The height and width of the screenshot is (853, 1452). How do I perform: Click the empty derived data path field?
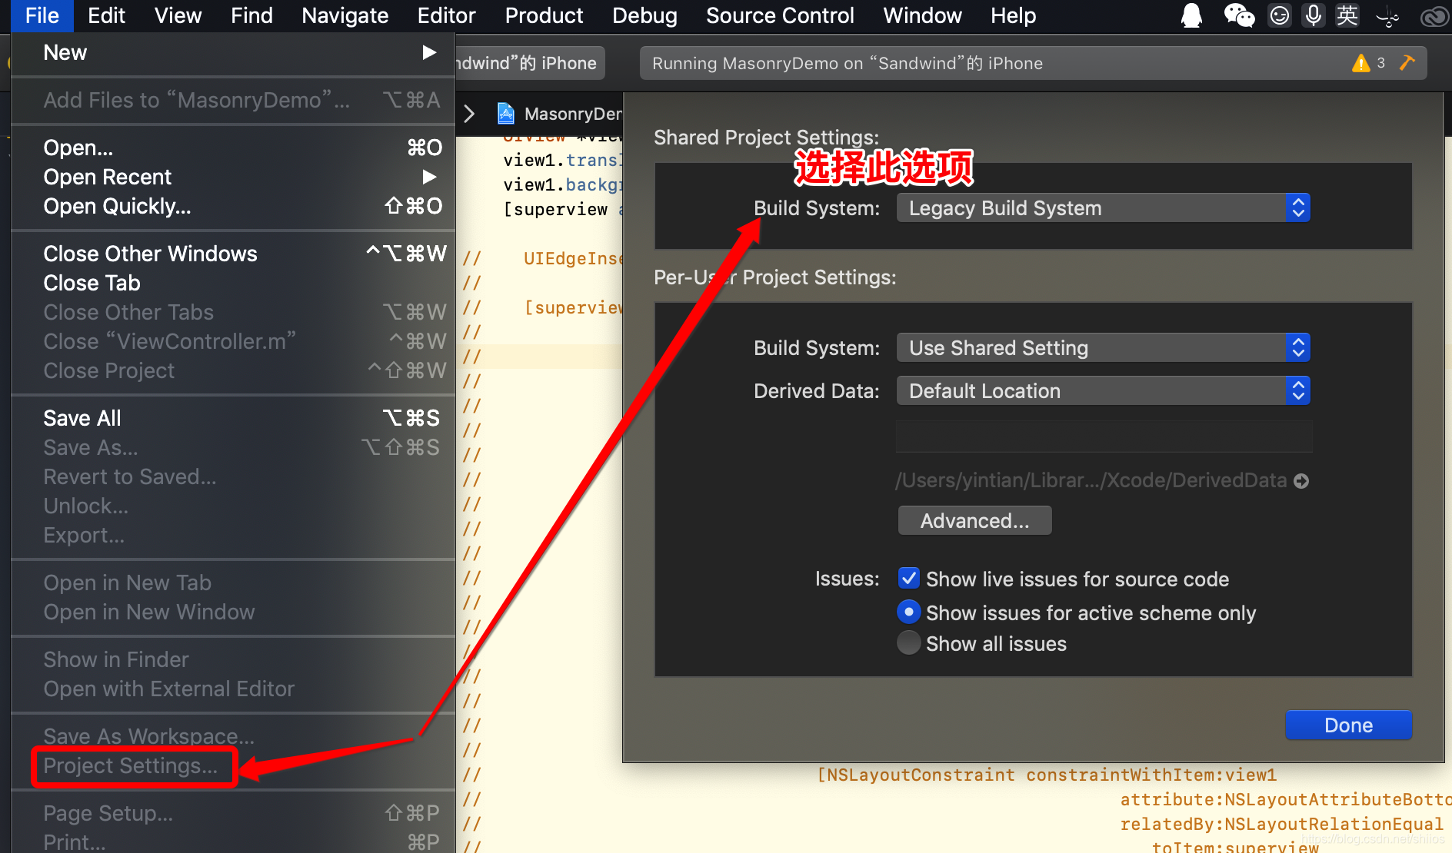click(x=1104, y=436)
